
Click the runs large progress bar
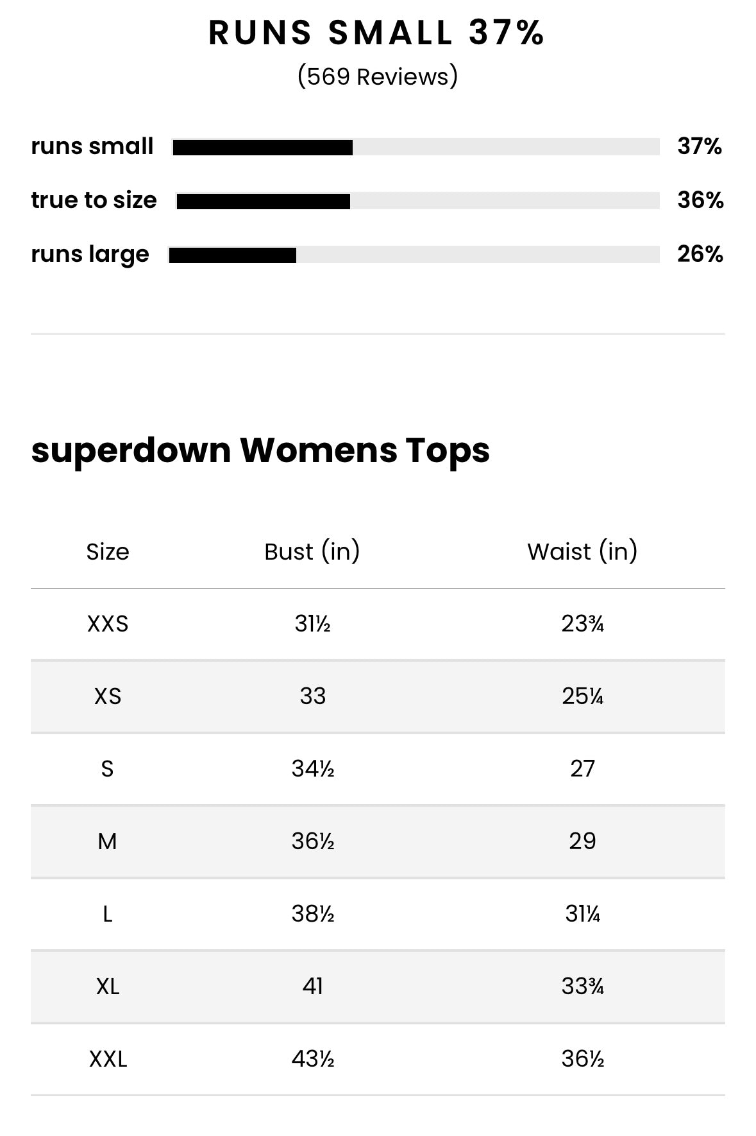coord(414,255)
